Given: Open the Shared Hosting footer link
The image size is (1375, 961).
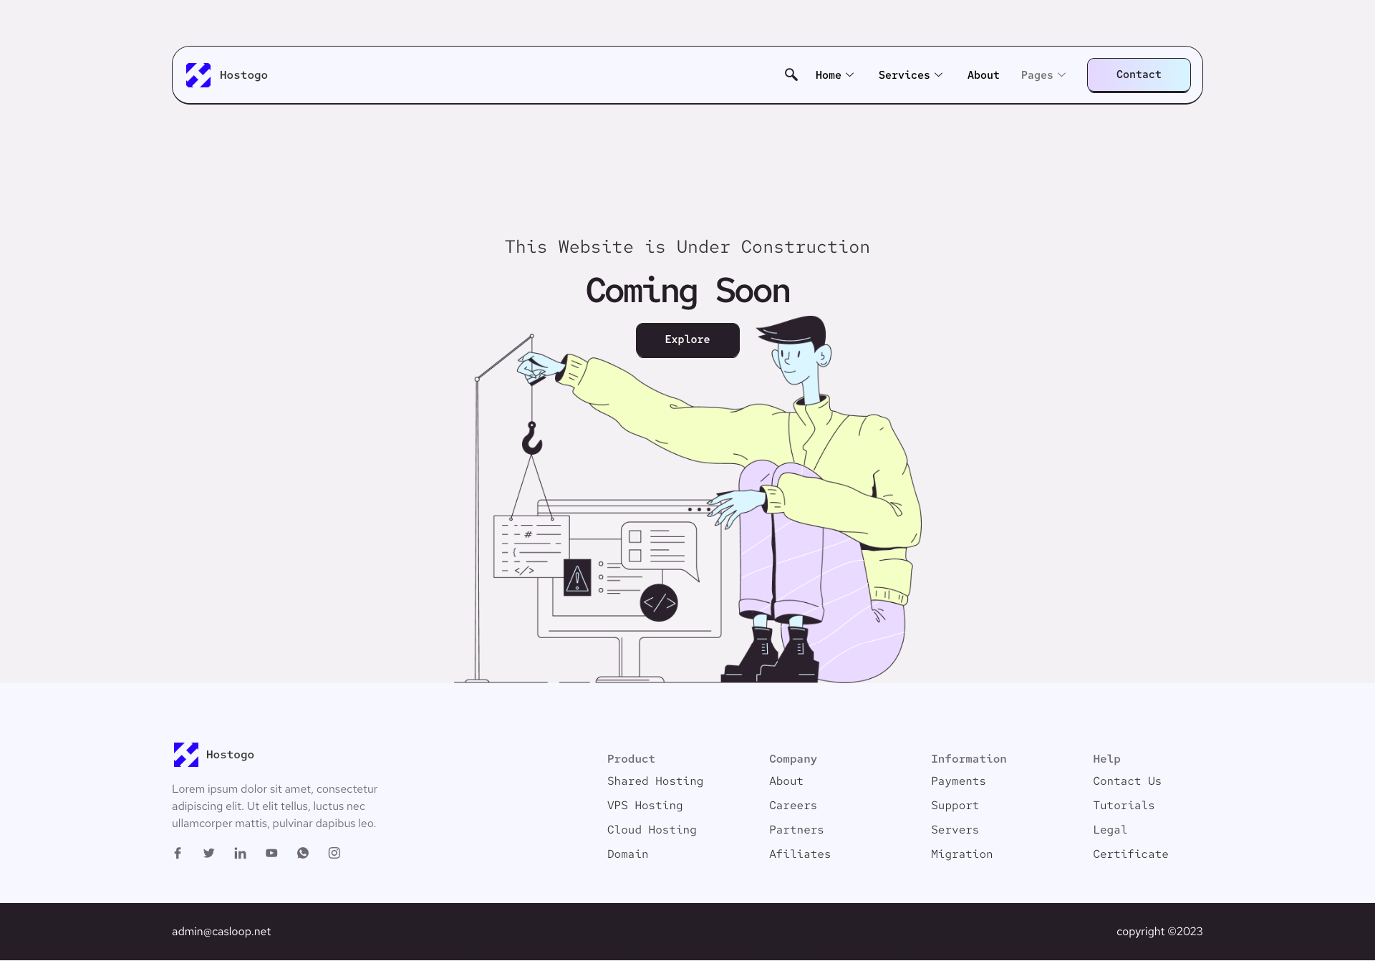Looking at the screenshot, I should click(655, 781).
